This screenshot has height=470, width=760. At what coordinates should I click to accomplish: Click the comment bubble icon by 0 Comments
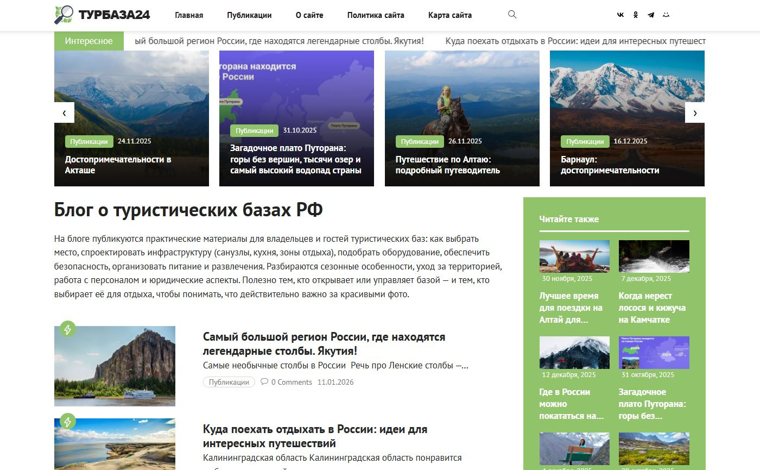[x=264, y=381]
